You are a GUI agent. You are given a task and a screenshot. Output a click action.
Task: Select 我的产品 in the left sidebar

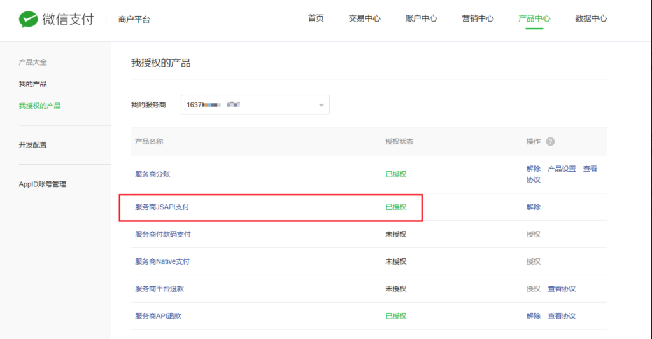32,84
